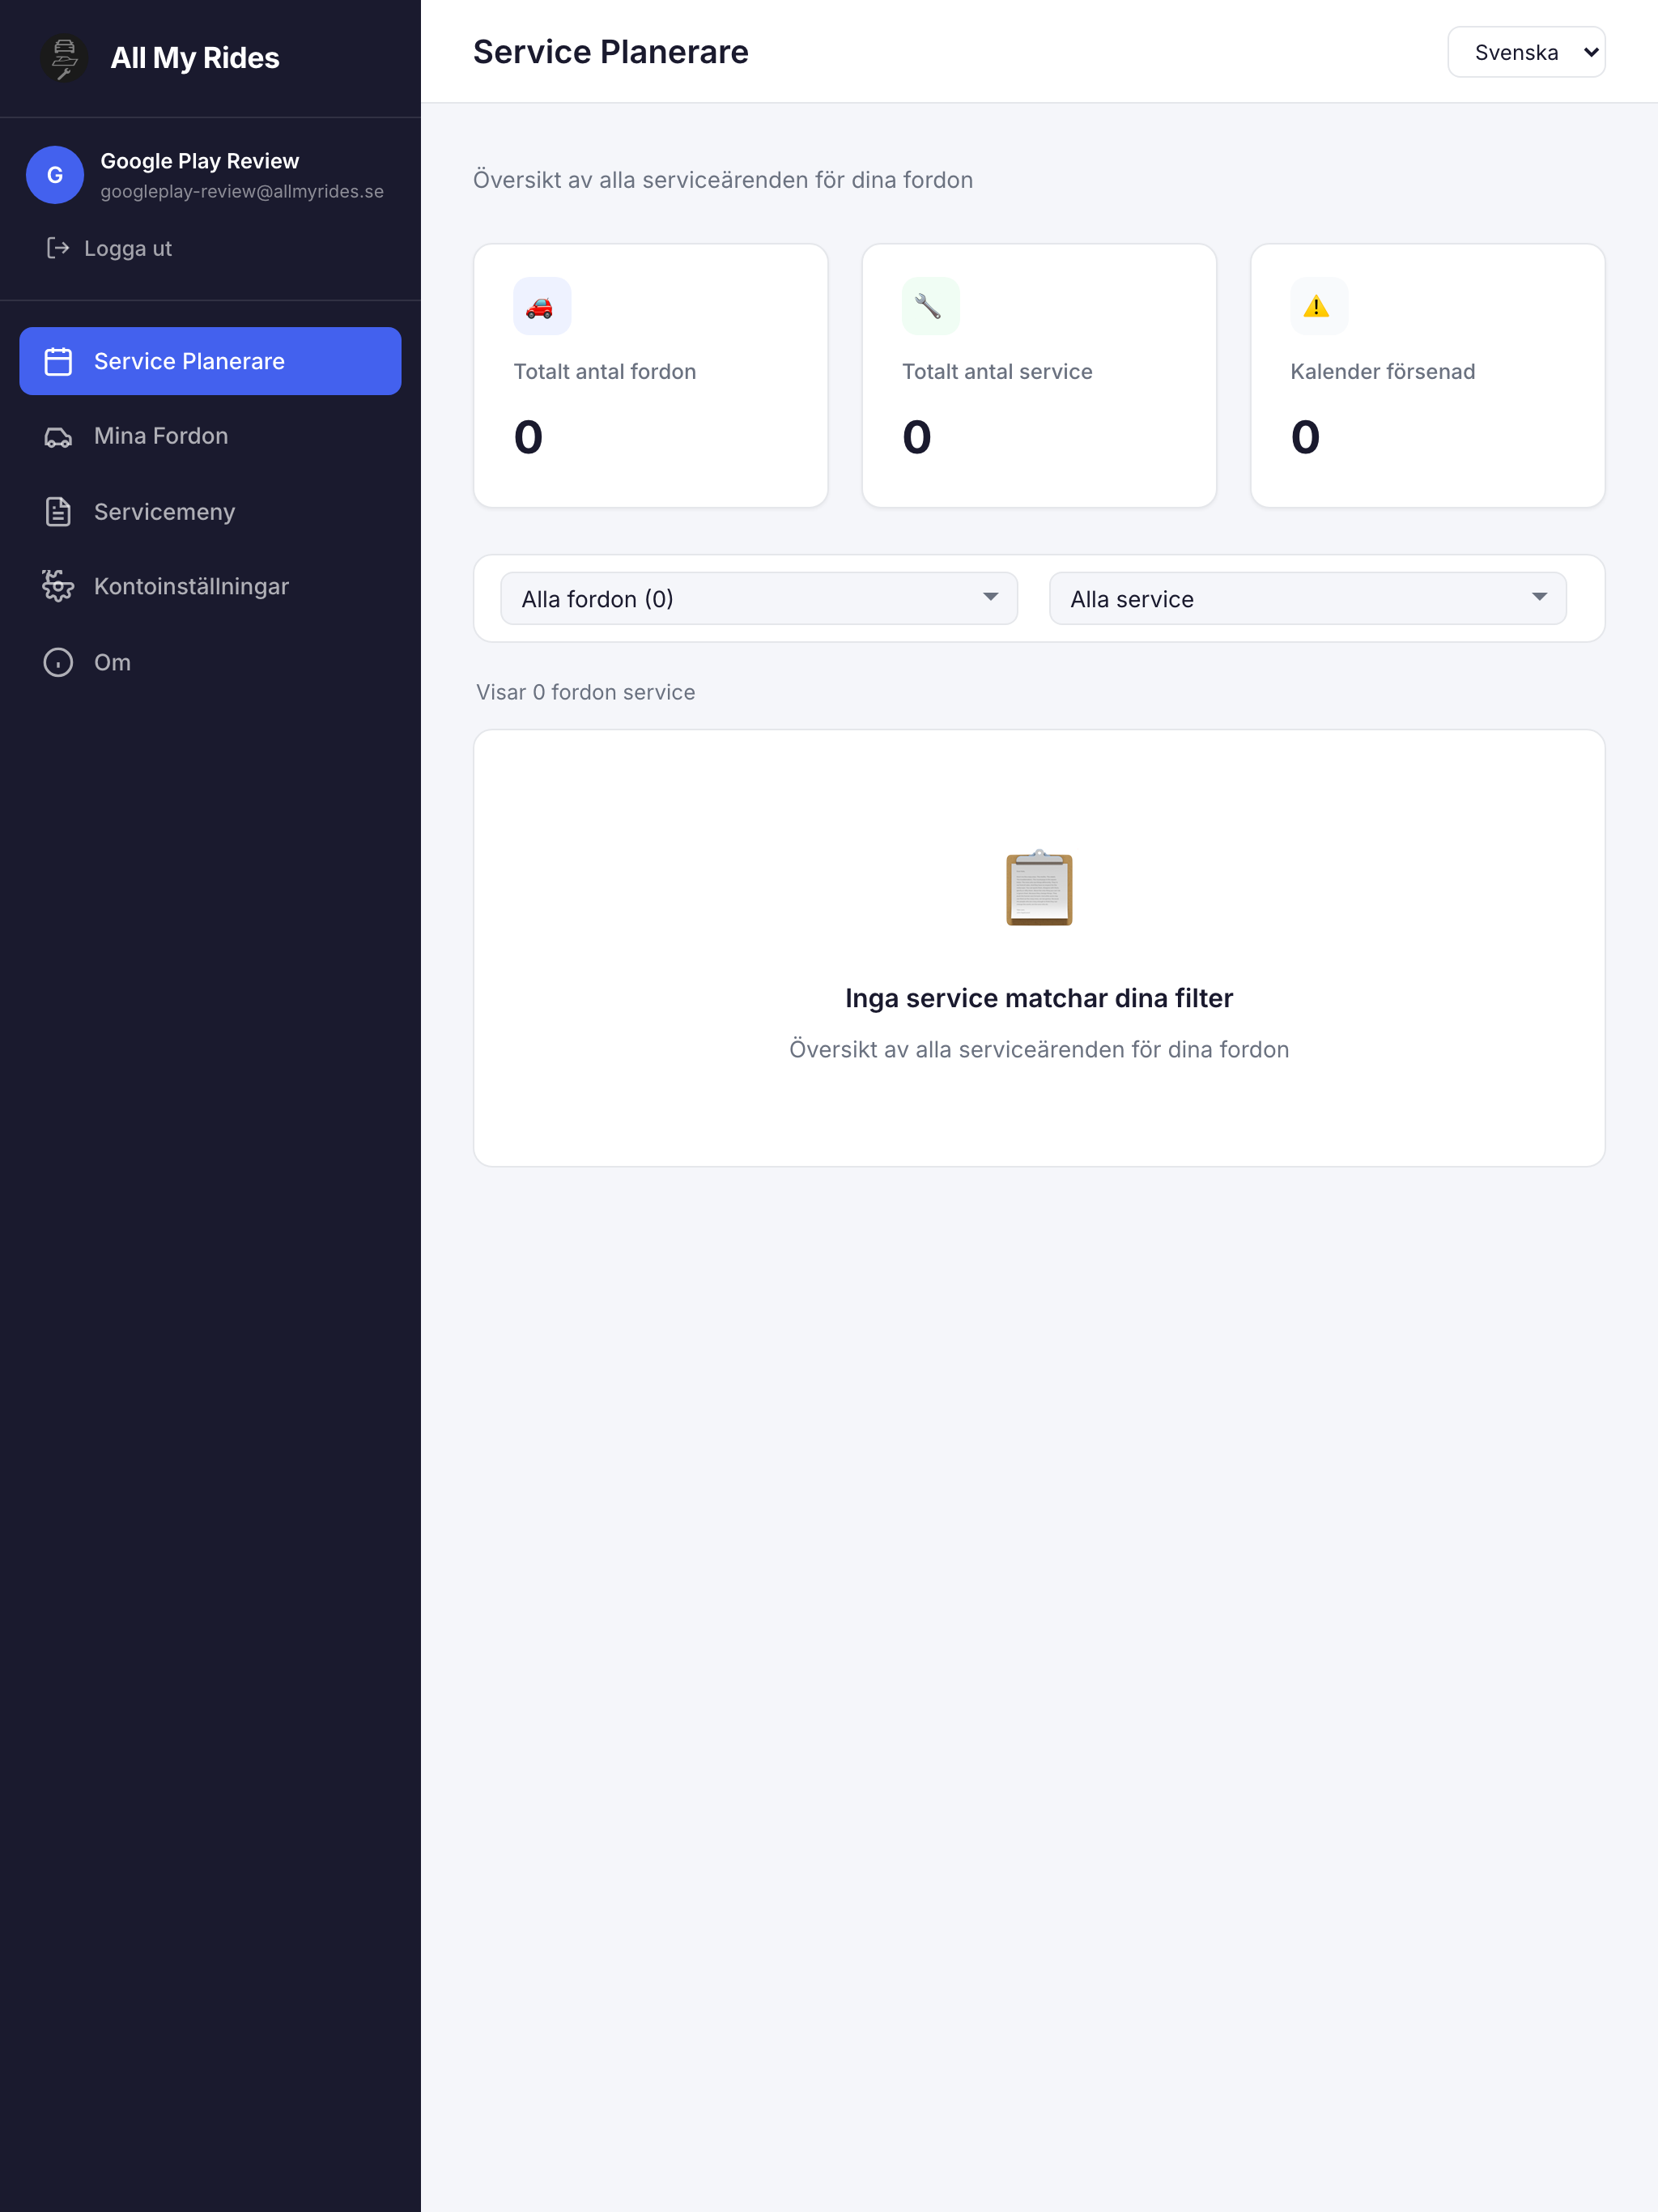Click the 0 value under Totalt antal service

(x=917, y=437)
